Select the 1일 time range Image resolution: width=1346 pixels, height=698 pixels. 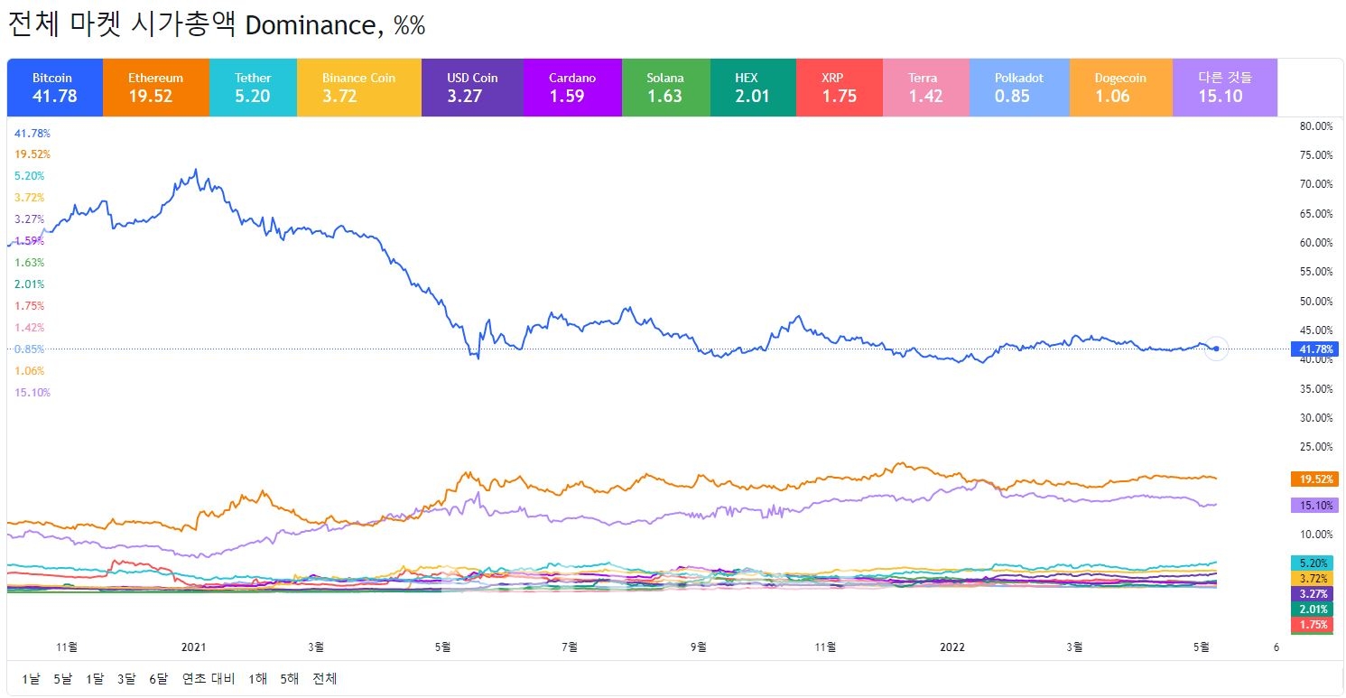tap(32, 678)
